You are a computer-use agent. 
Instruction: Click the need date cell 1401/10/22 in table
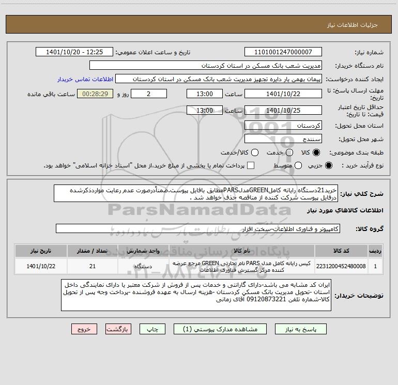click(41, 266)
